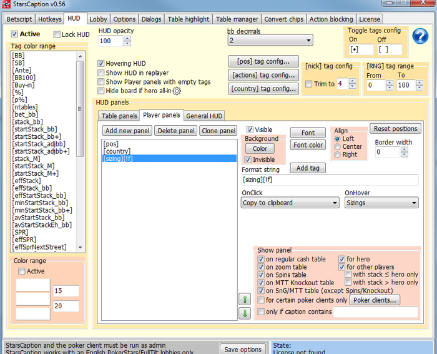Select the Center align radio button
Image resolution: width=437 pixels, height=354 pixels.
click(x=338, y=146)
